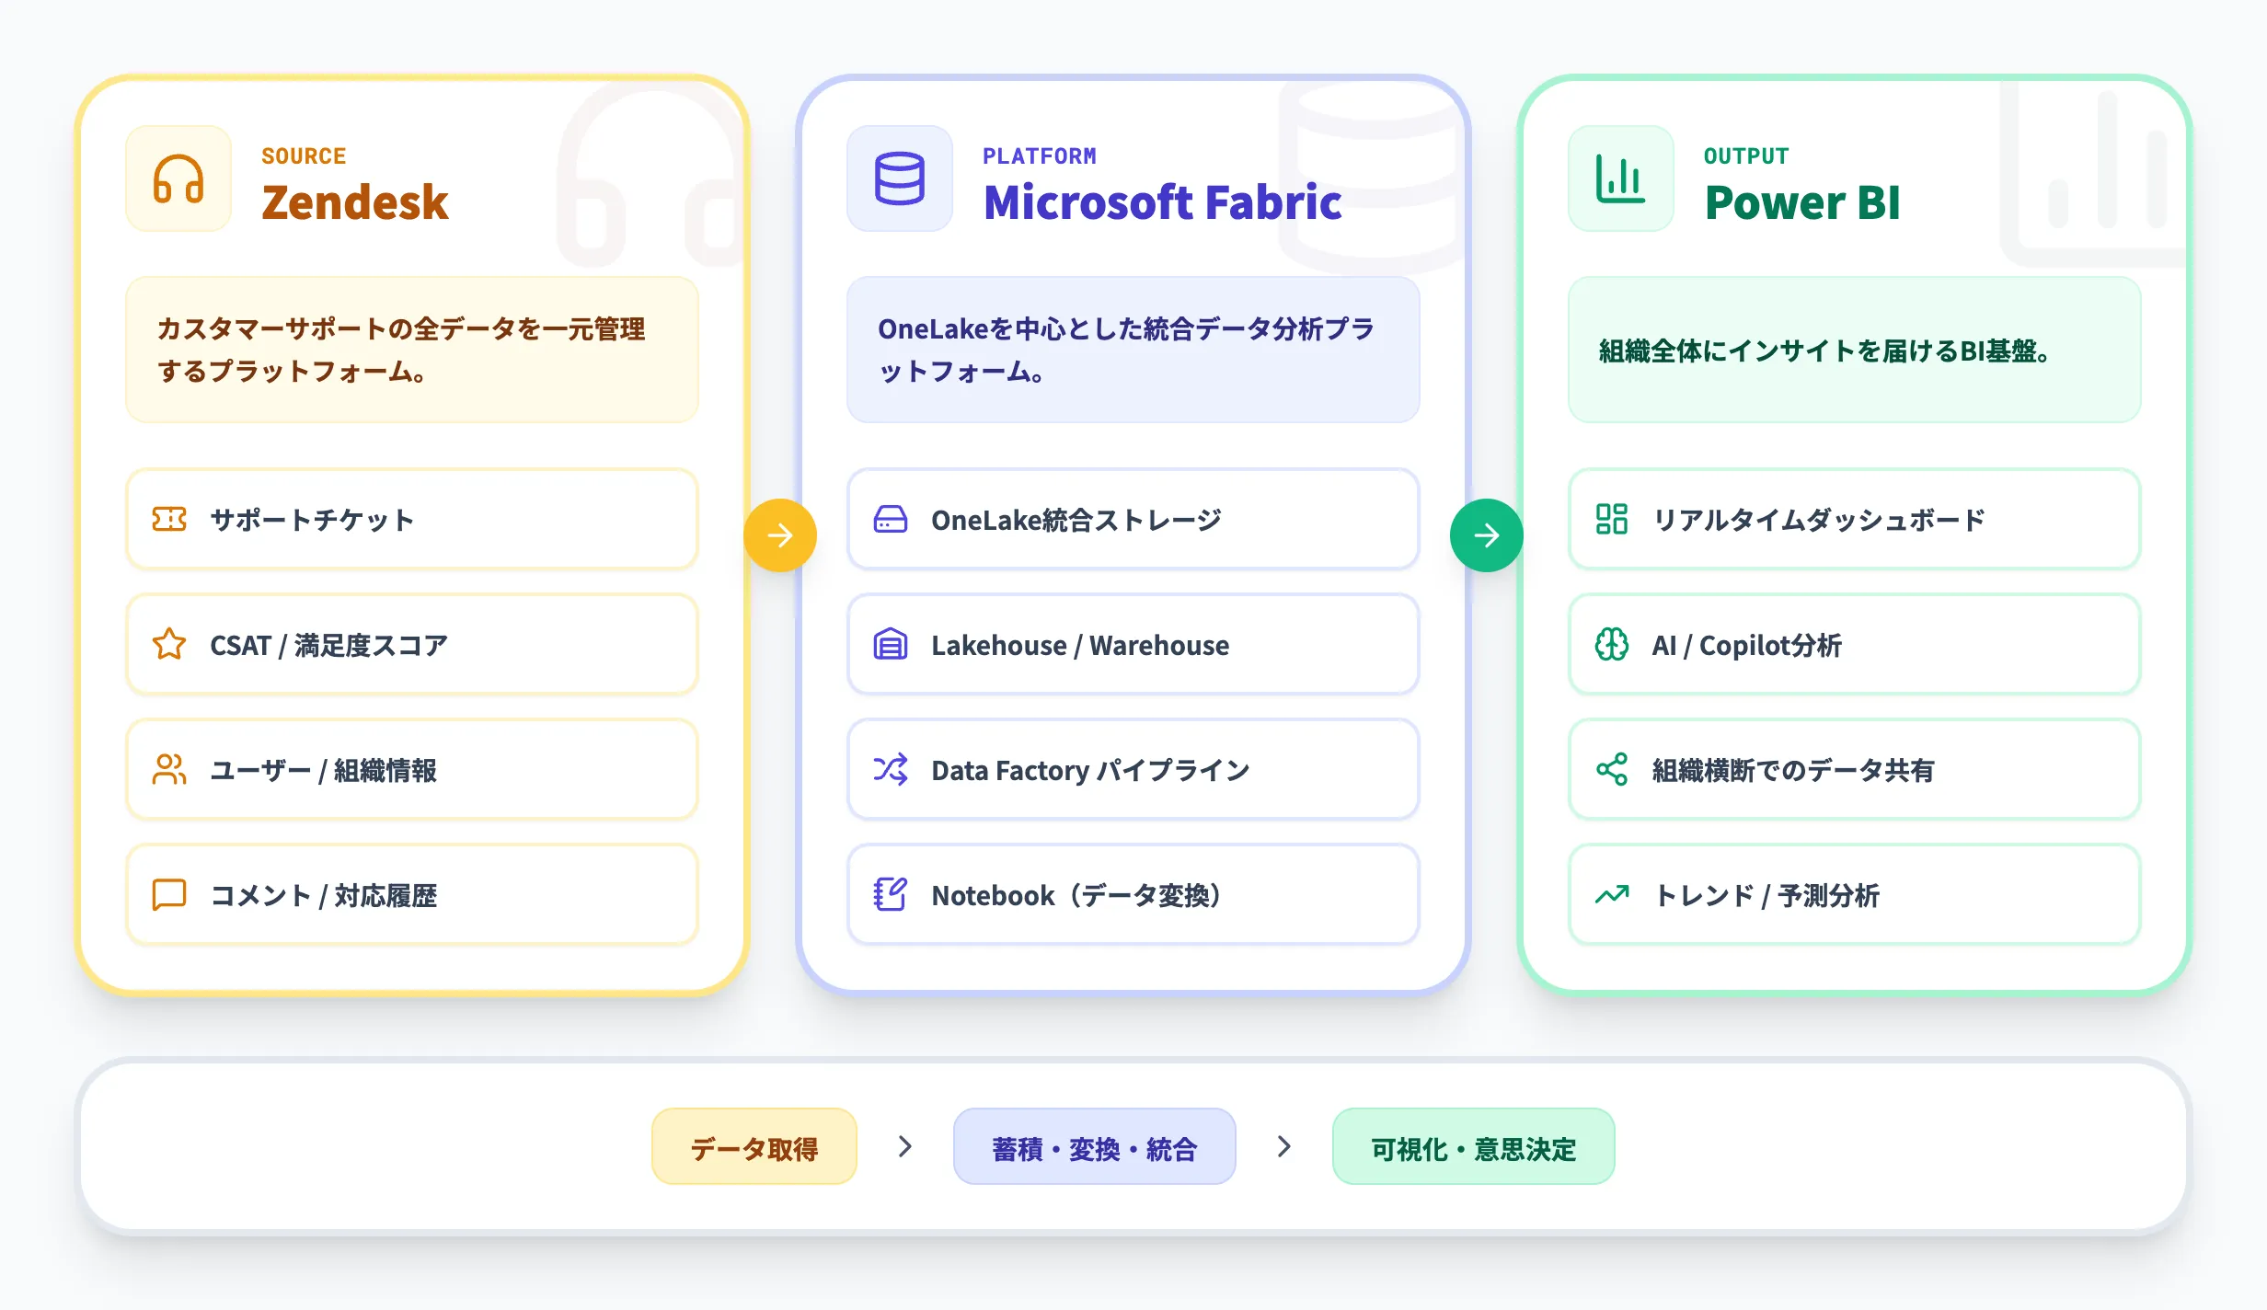Select the Lakehouse / Warehouse book icon
The height and width of the screenshot is (1310, 2267).
tap(891, 644)
